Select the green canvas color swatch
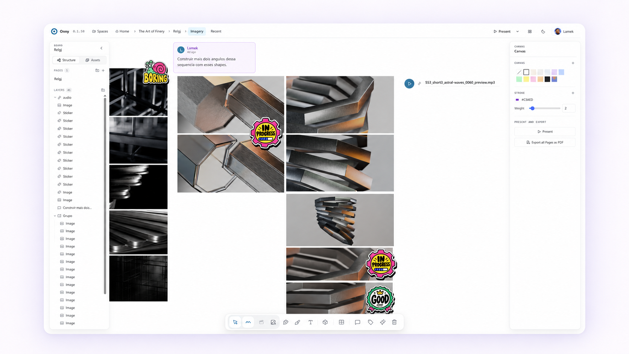629x354 pixels. [519, 79]
